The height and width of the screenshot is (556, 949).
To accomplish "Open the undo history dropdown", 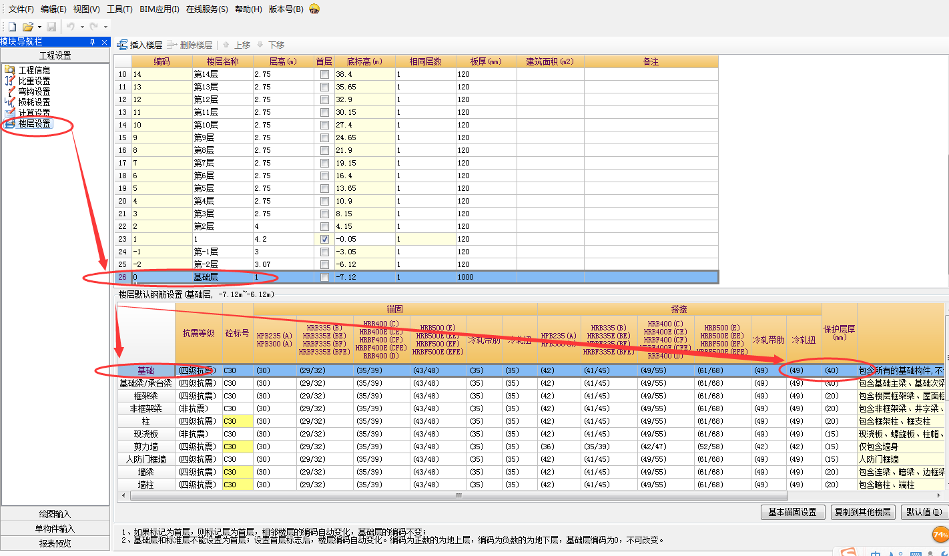I will pos(82,27).
